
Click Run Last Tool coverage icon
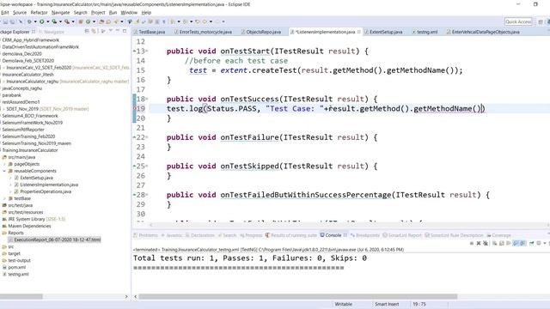coord(54,21)
